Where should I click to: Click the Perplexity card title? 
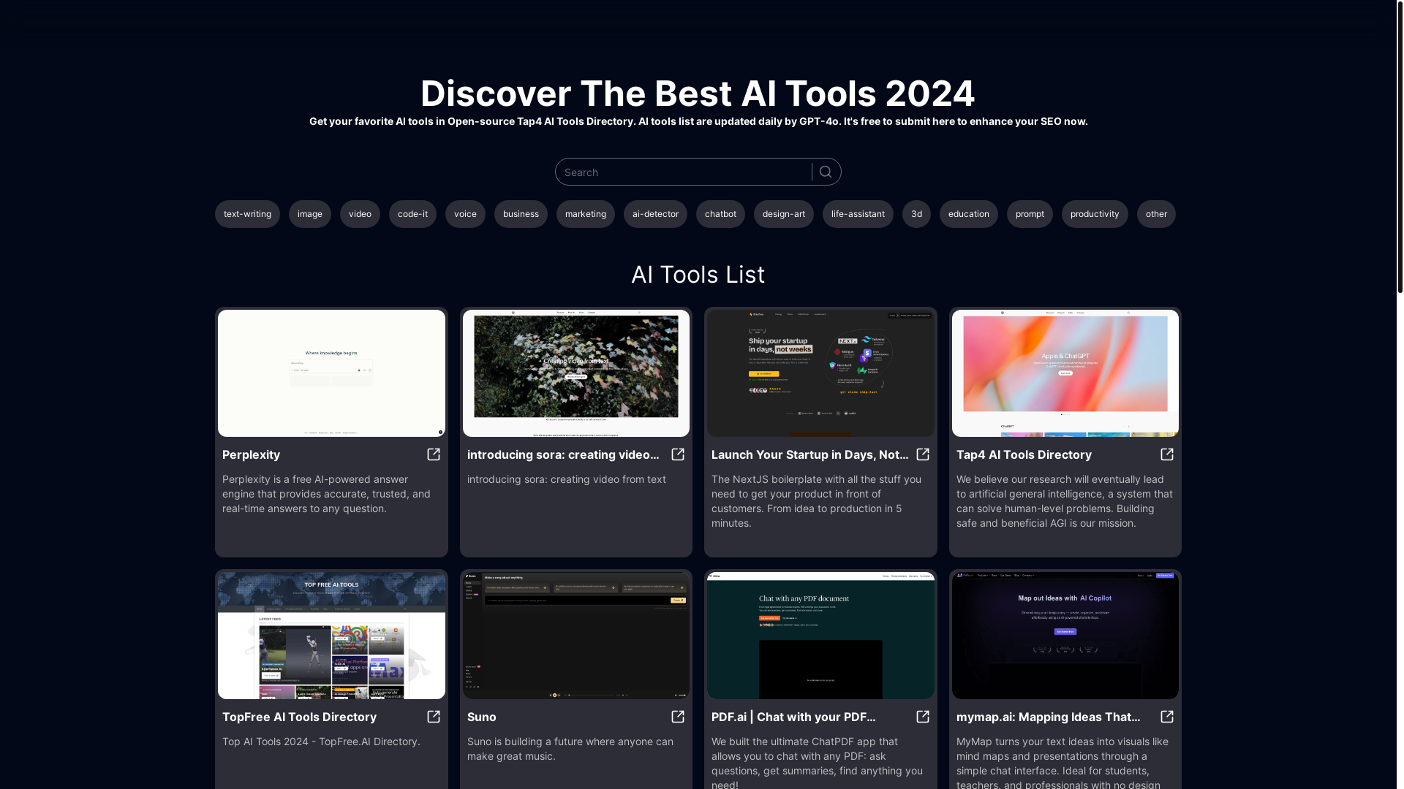tap(251, 454)
